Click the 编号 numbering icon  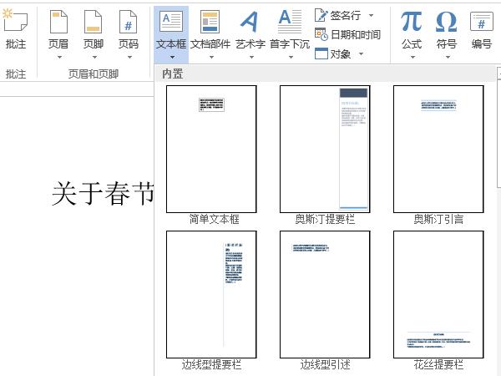point(482,23)
